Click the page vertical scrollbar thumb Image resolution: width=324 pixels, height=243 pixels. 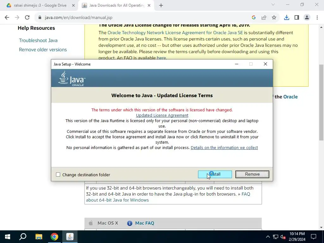coord(321,102)
